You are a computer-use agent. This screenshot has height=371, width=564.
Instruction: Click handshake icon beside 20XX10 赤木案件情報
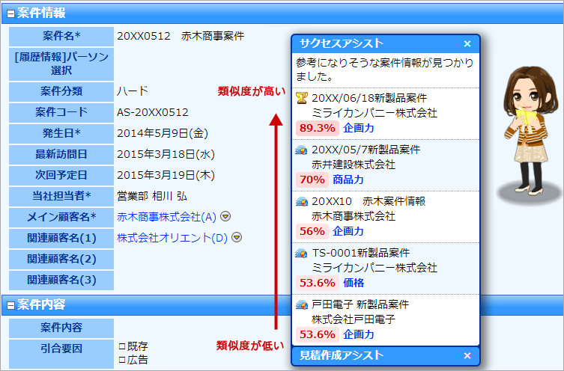(302, 201)
